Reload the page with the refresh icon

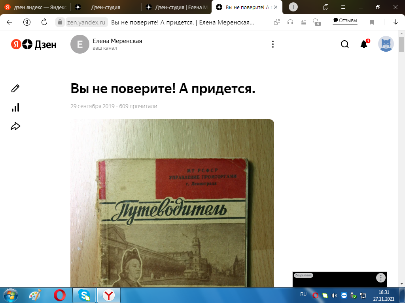click(44, 22)
